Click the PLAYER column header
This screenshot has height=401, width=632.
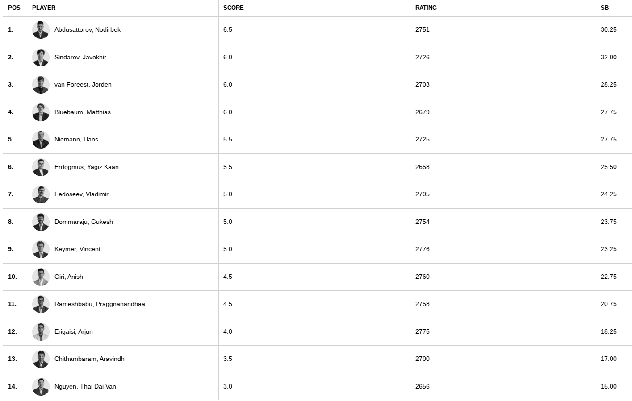pyautogui.click(x=44, y=8)
